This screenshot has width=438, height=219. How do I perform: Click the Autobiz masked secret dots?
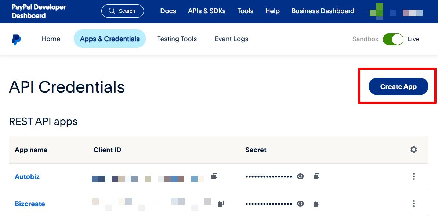coord(269,176)
